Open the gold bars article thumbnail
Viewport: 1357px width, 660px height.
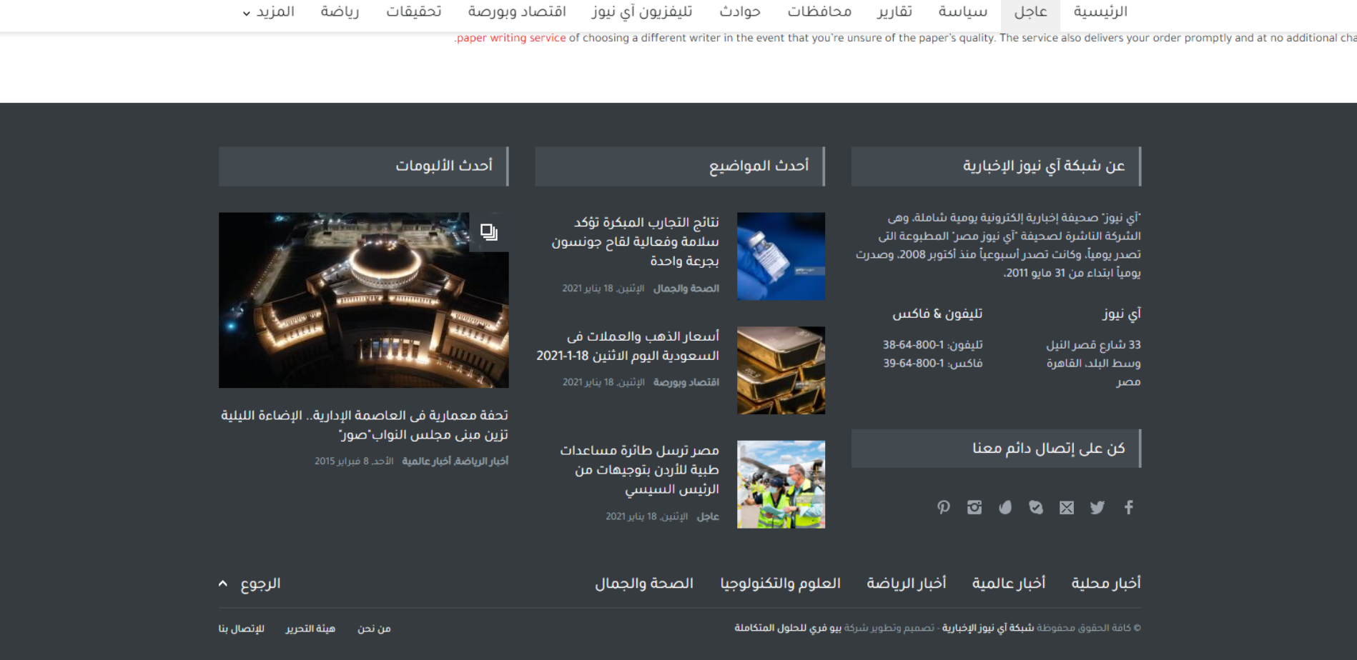pyautogui.click(x=781, y=370)
